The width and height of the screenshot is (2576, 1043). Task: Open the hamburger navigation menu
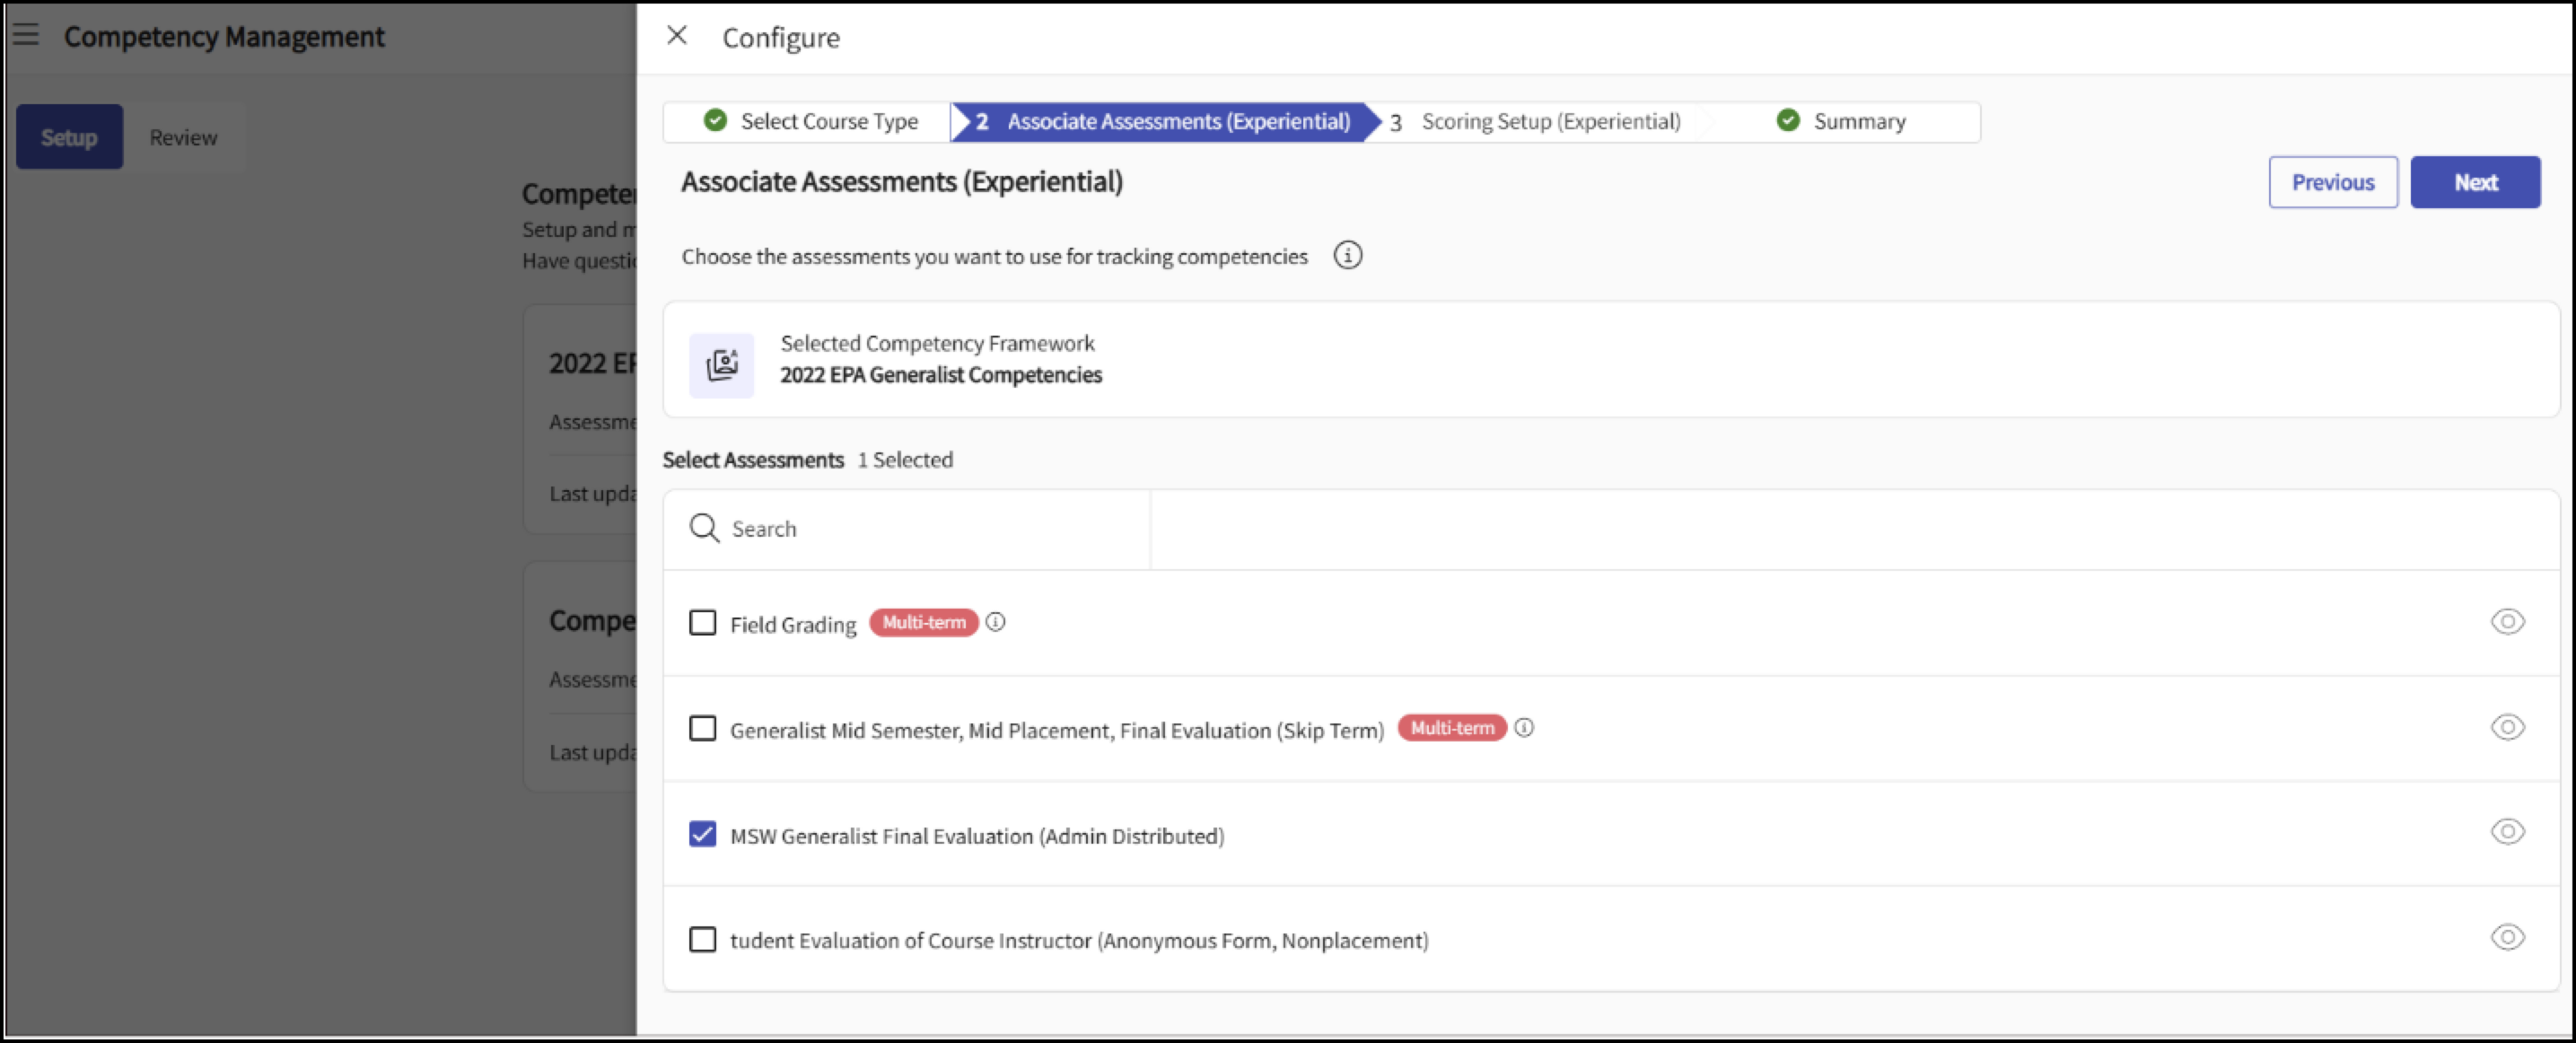pos(26,35)
